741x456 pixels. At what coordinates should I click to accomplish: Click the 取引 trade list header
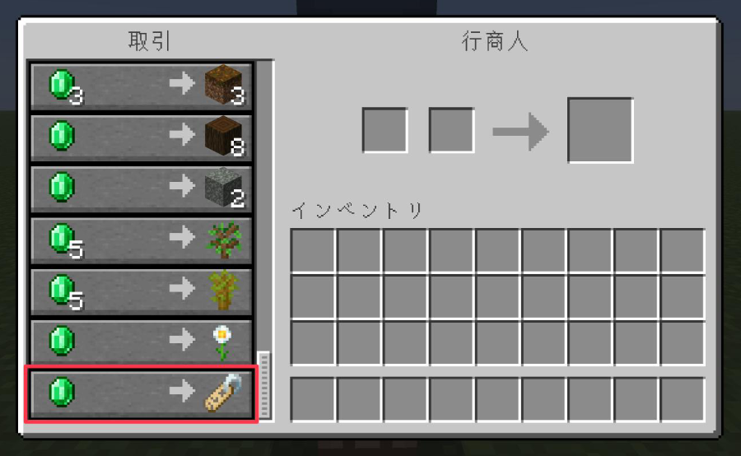(x=149, y=41)
